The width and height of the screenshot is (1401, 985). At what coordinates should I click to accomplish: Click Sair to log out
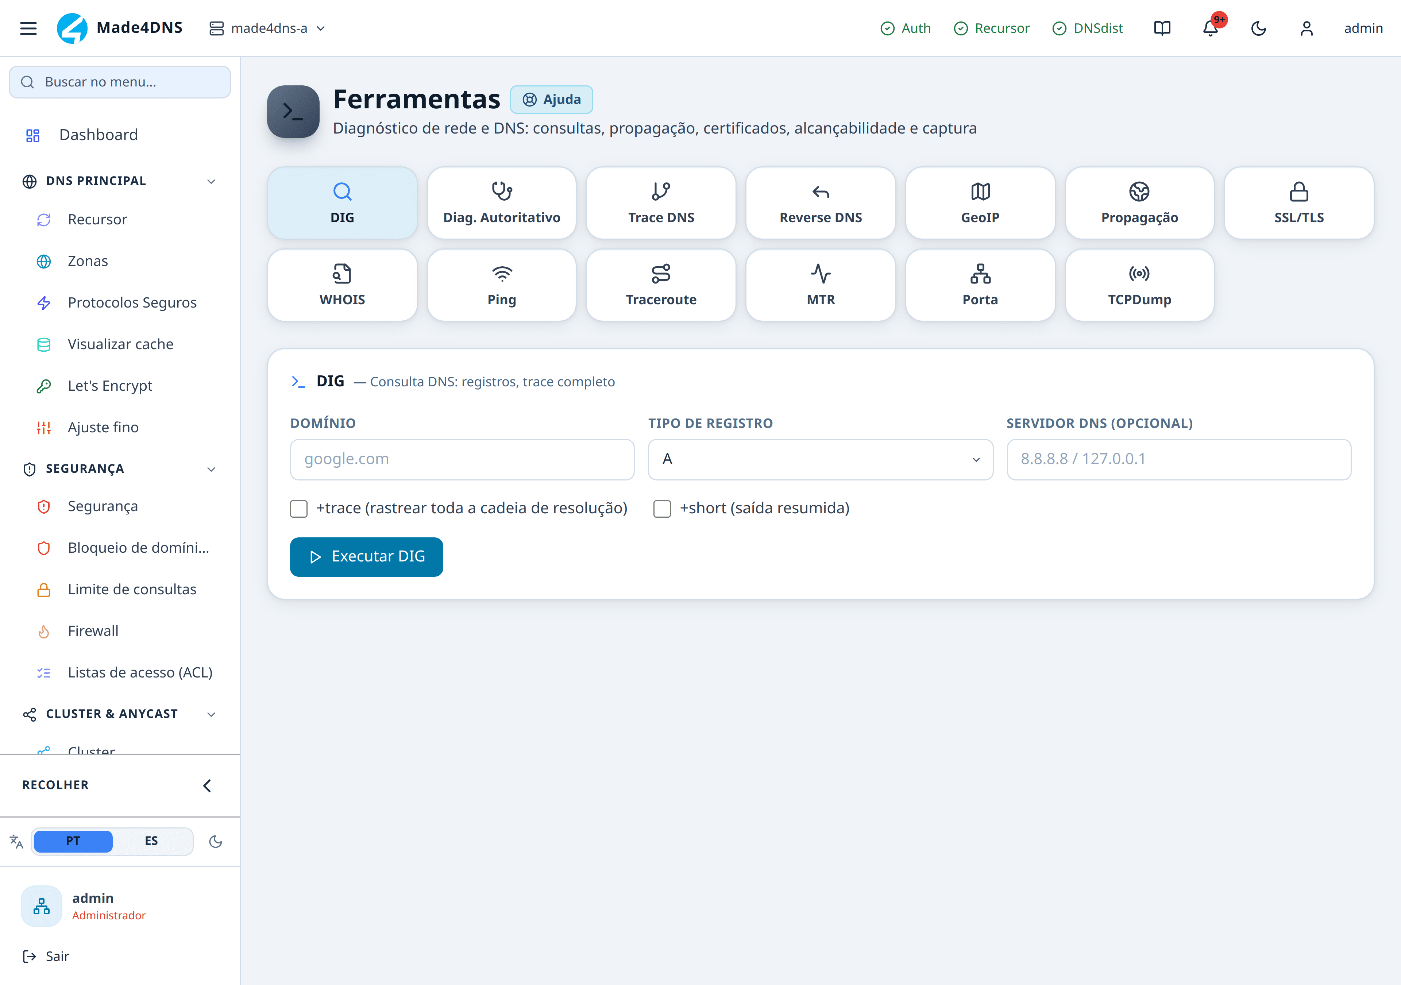(x=46, y=956)
